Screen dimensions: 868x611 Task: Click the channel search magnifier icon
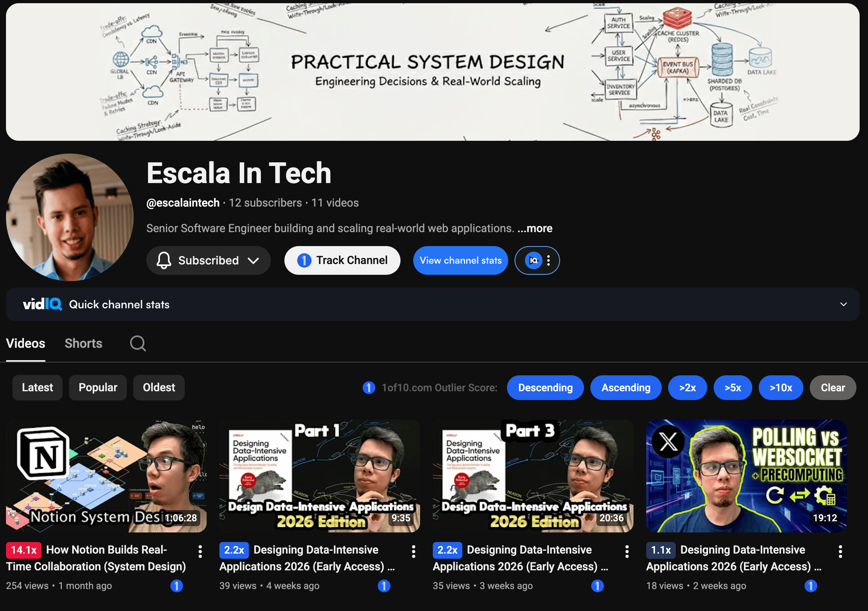point(138,343)
